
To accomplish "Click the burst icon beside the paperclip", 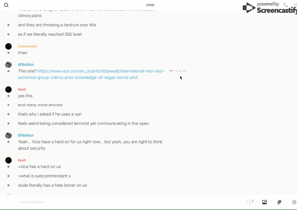I will pos(294,202).
